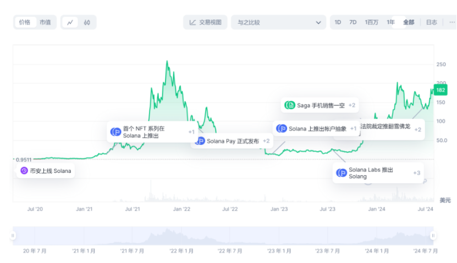
Task: Select the candlestick chart icon
Action: (x=87, y=23)
